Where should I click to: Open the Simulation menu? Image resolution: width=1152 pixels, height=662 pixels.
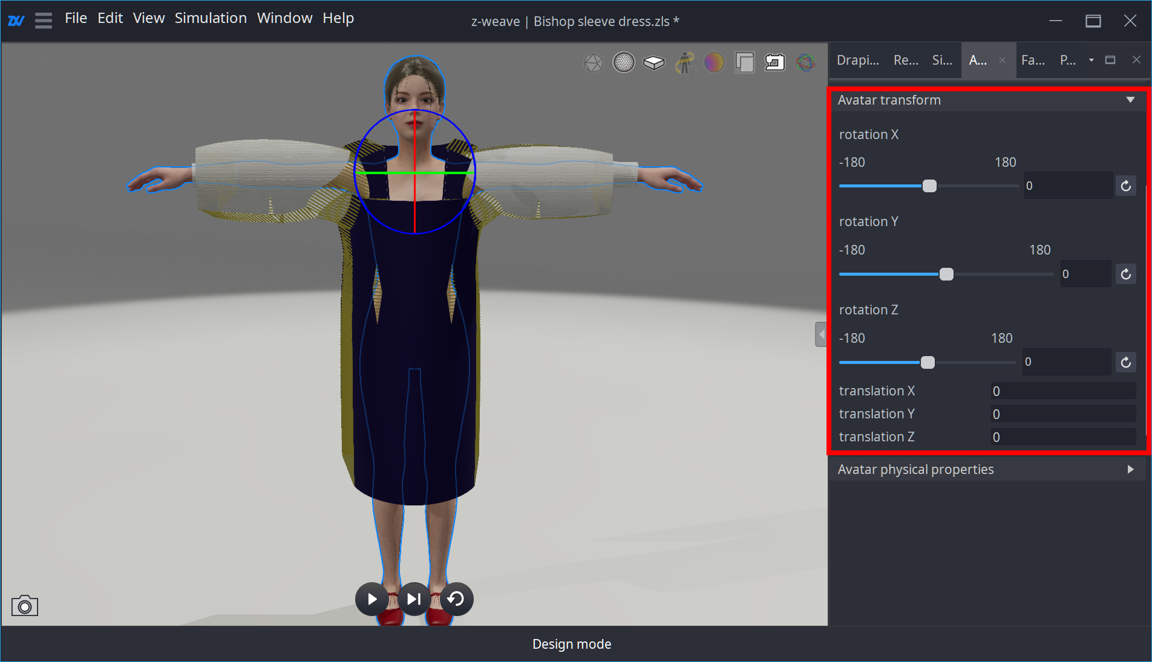[211, 18]
